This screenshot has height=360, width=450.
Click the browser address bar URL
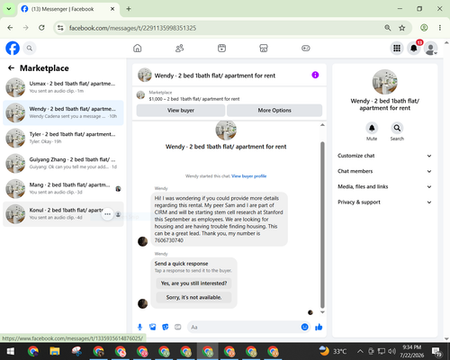point(132,28)
